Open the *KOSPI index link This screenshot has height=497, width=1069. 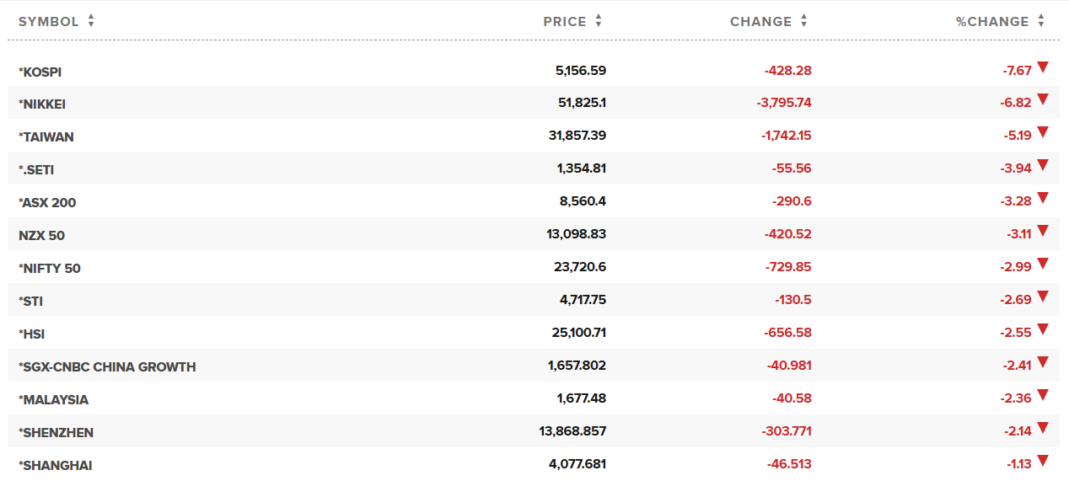pyautogui.click(x=40, y=72)
